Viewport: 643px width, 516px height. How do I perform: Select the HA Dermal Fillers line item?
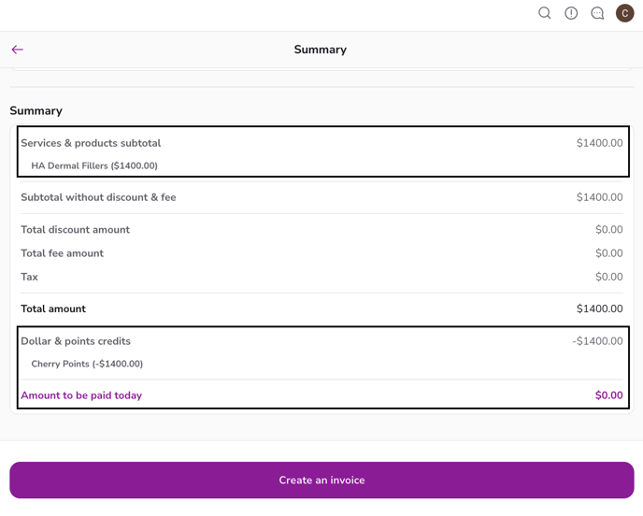94,165
